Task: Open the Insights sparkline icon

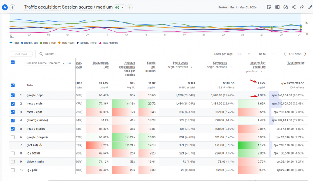Action: [x=302, y=7]
